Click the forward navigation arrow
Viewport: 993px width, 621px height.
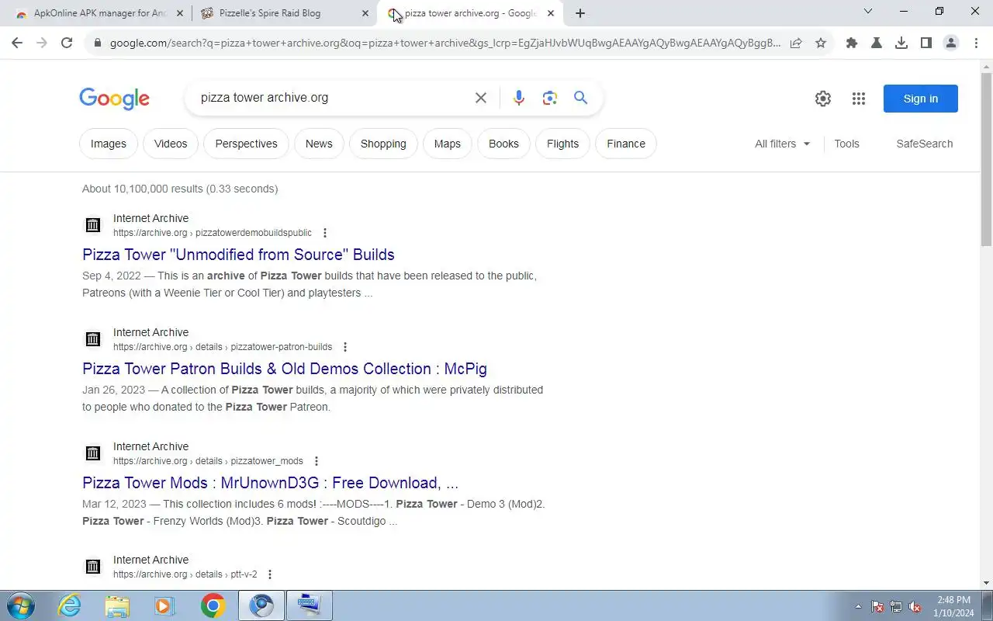point(42,43)
